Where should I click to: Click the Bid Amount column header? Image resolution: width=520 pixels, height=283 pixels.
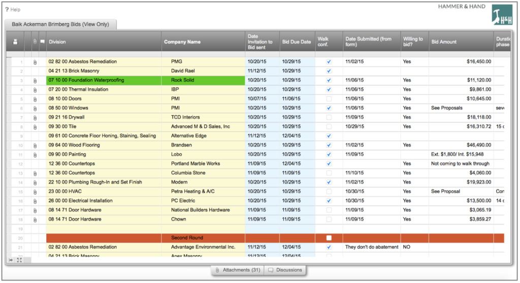click(461, 42)
